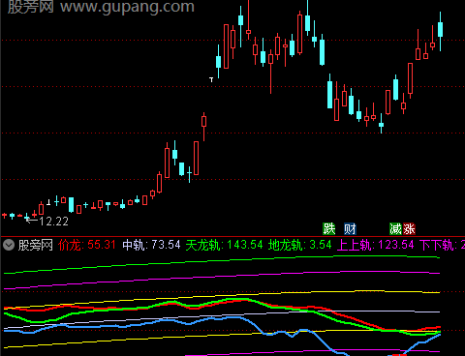Click the red 价龙: 55.31 value
465x356 pixels.
coord(87,245)
